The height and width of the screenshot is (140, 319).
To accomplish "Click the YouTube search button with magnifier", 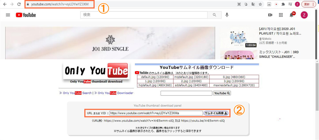I will [222, 93].
